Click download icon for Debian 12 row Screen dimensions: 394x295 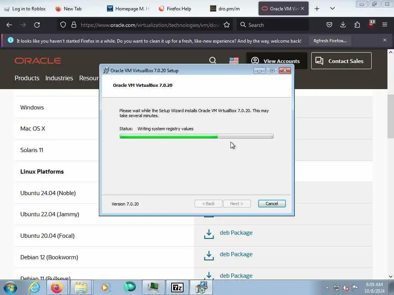coord(209,255)
